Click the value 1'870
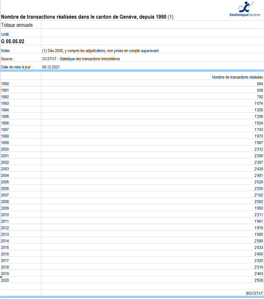Screen dimensions: 264x299 [x=259, y=136]
